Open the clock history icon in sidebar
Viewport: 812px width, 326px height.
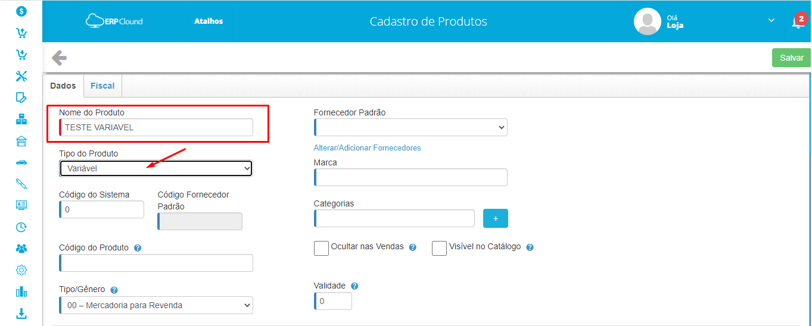(x=21, y=227)
